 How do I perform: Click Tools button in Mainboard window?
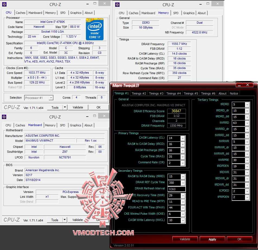click(55, 220)
